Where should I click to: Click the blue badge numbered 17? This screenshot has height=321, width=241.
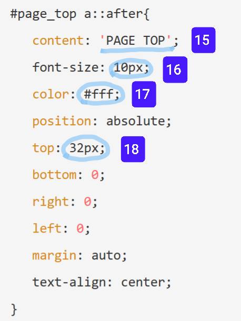(x=144, y=94)
